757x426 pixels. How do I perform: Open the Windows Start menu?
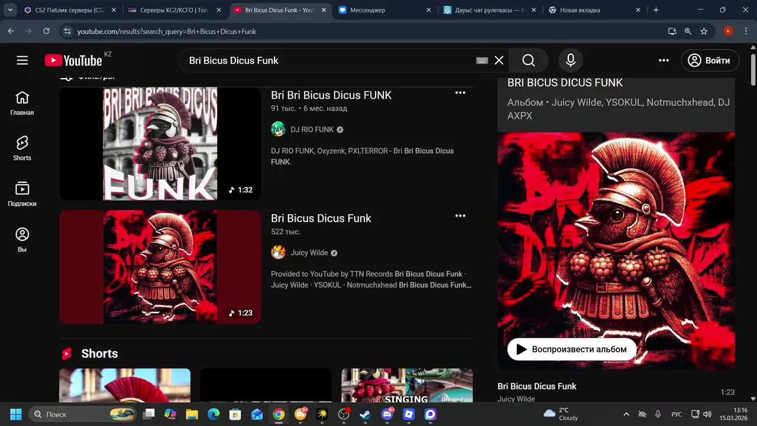(16, 414)
